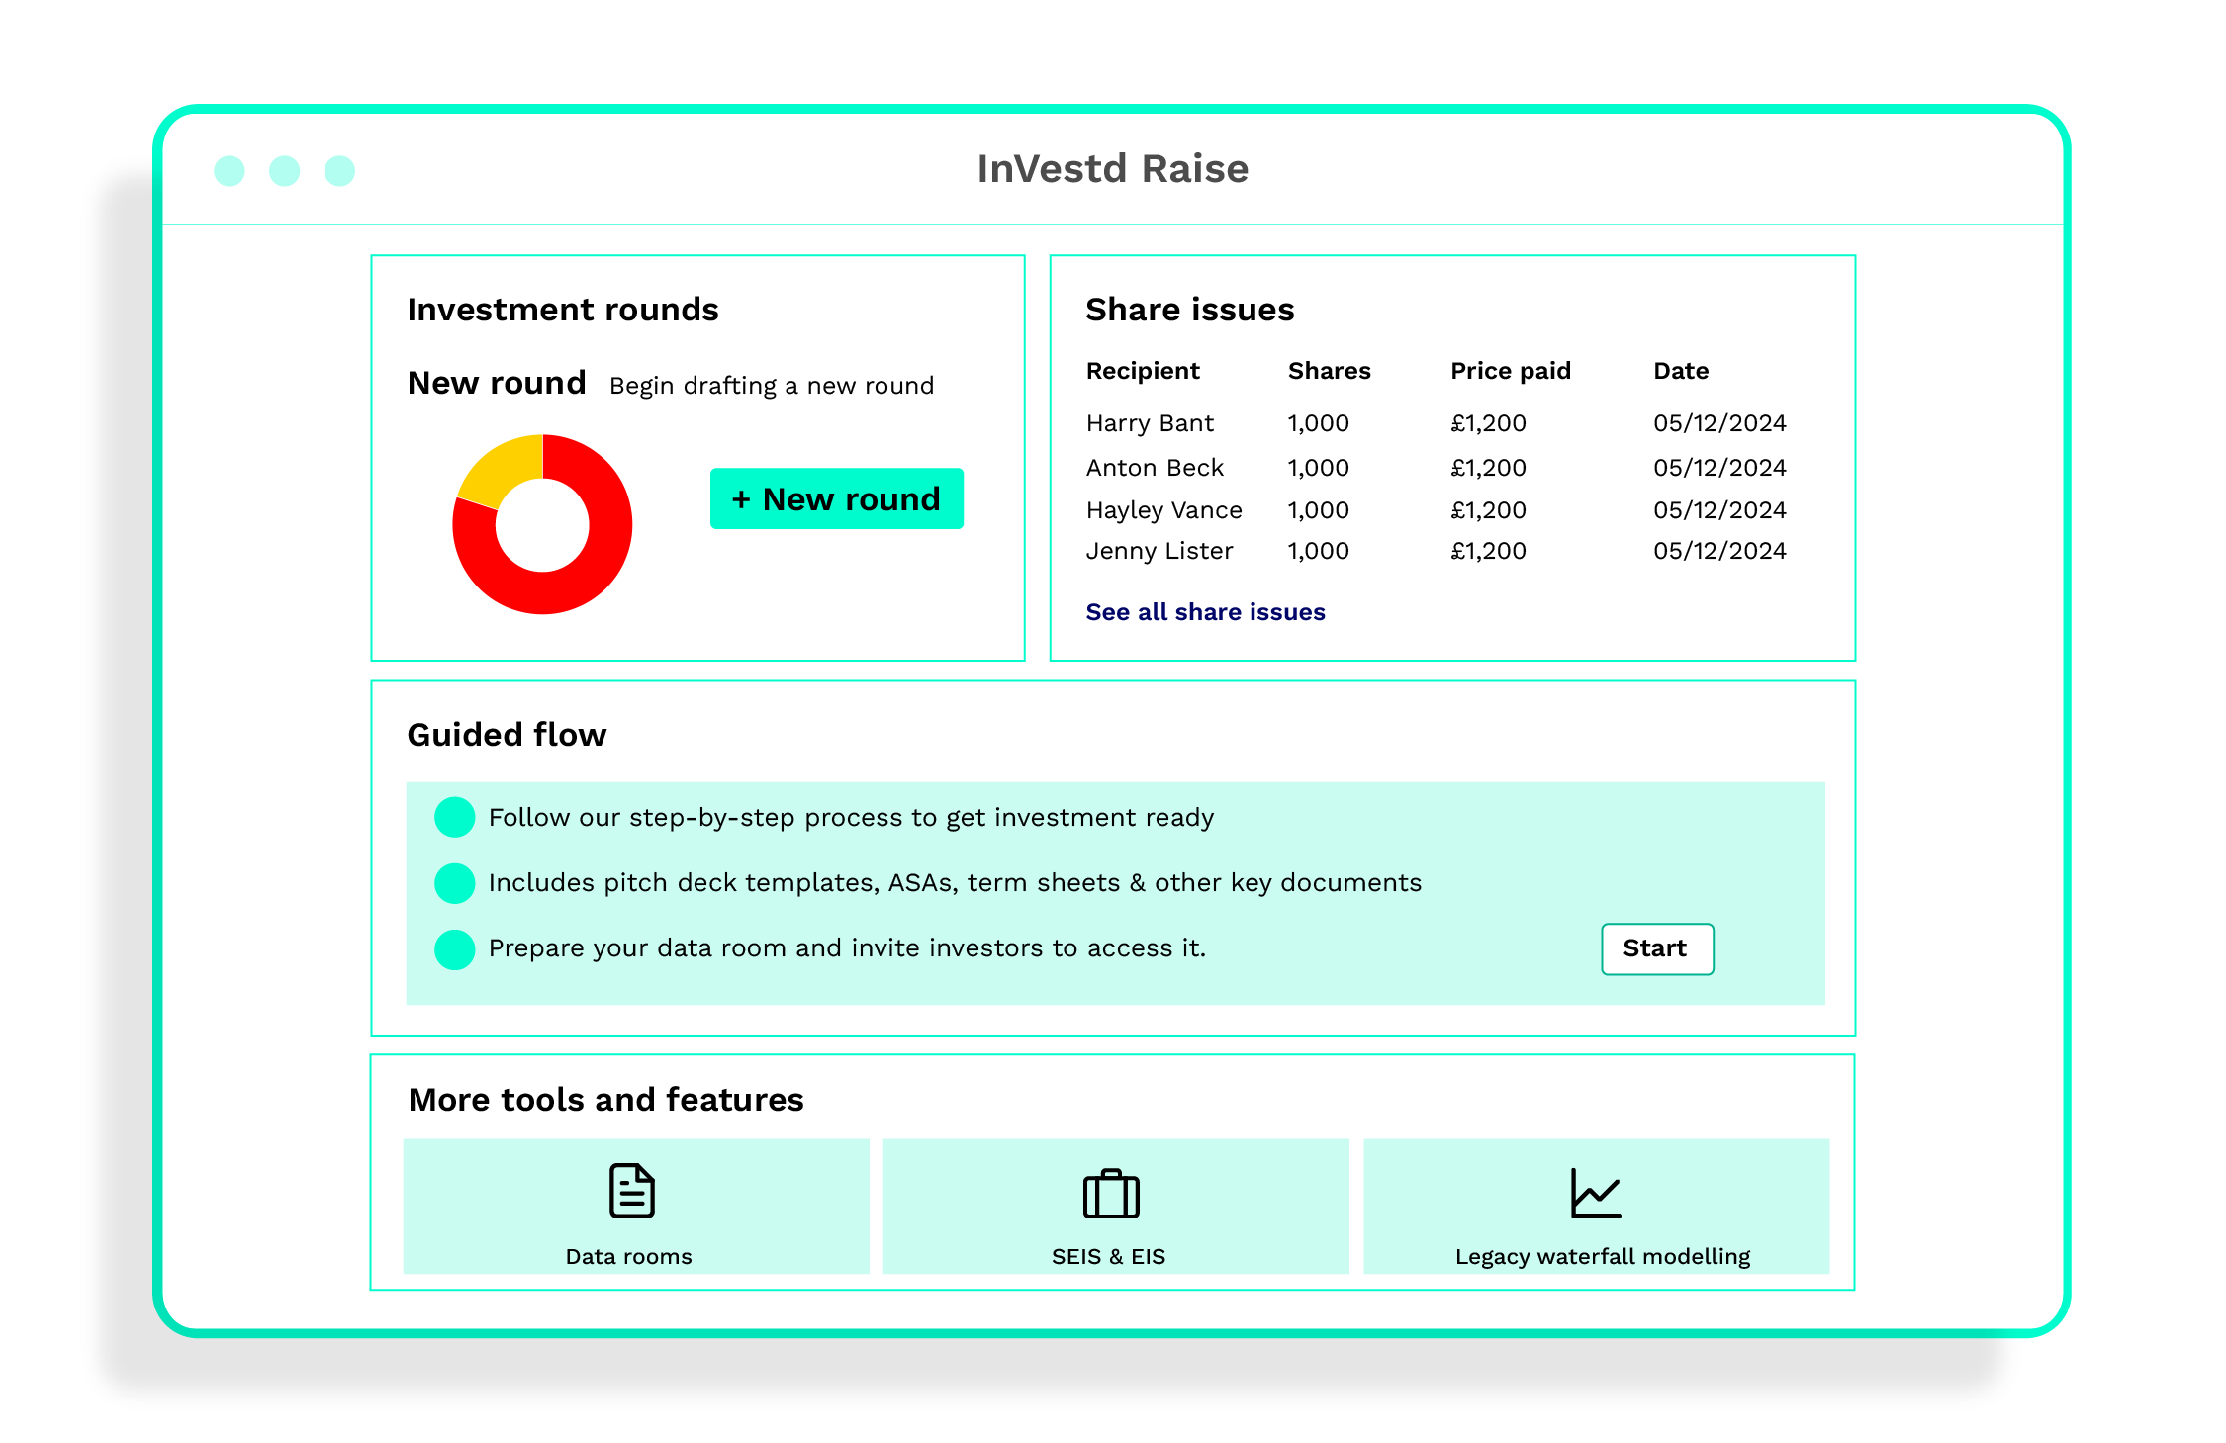2226x1443 pixels.
Task: Select the Price paid column header
Action: tap(1510, 371)
